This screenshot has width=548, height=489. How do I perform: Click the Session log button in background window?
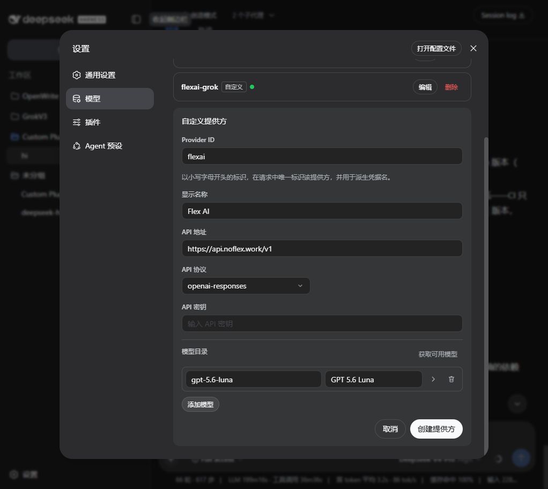[x=502, y=16]
